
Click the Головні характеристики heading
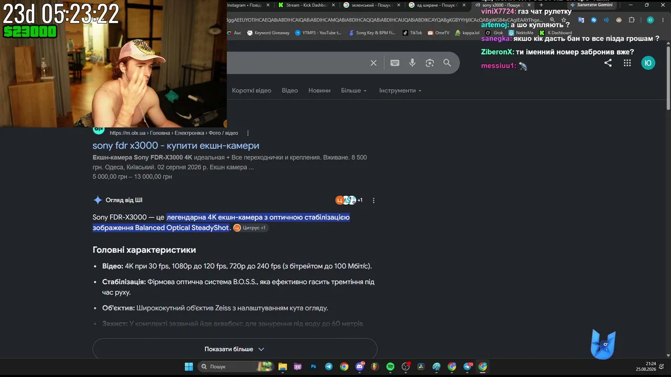[144, 250]
